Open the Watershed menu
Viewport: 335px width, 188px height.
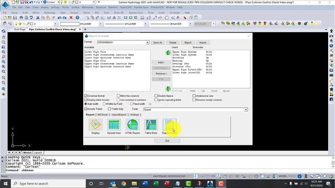87,7
